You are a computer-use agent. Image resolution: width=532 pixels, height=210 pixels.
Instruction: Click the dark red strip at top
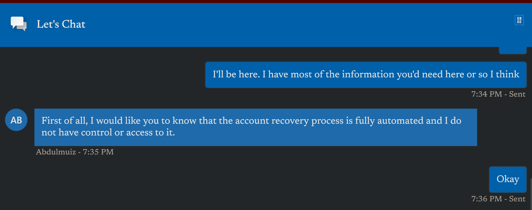[266, 1]
